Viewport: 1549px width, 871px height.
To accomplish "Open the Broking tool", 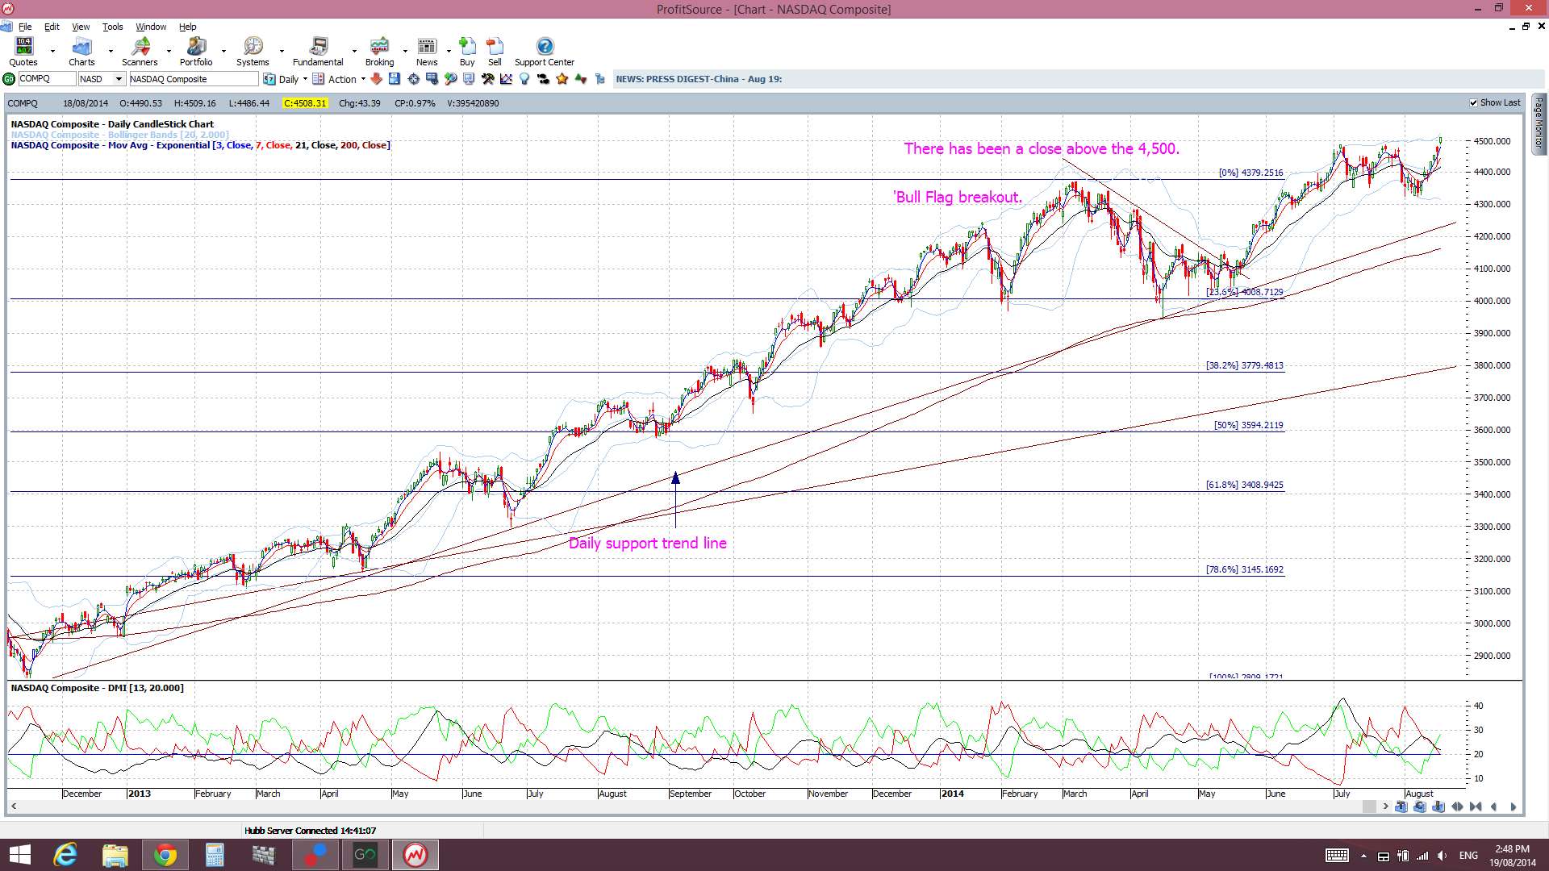I will pos(379,52).
